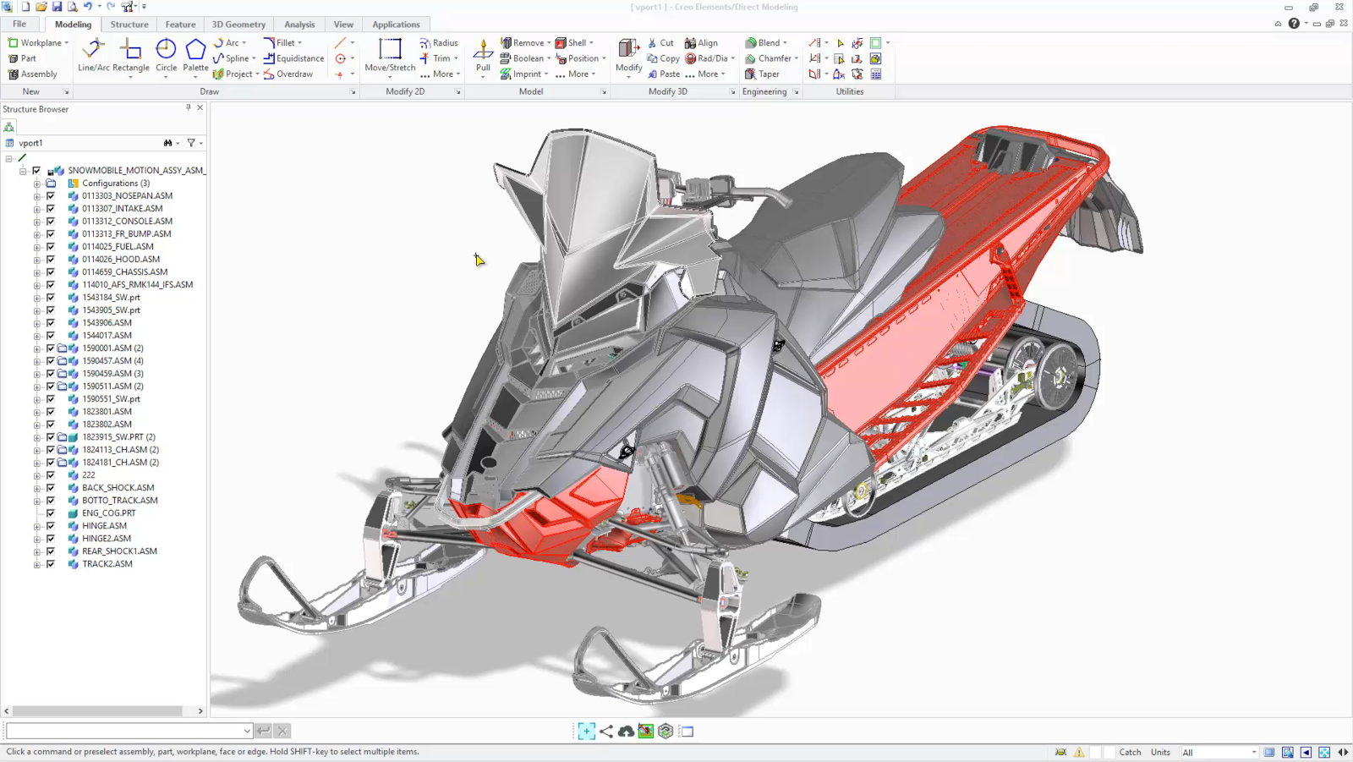Screen dimensions: 1353x762
Task: Open the Boolean tool
Action: (526, 58)
